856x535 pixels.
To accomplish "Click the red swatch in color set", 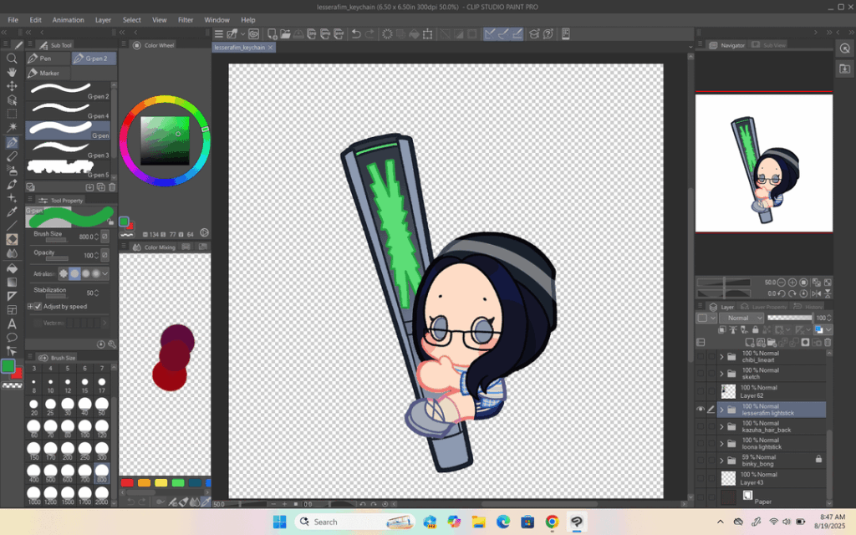I will tap(127, 482).
